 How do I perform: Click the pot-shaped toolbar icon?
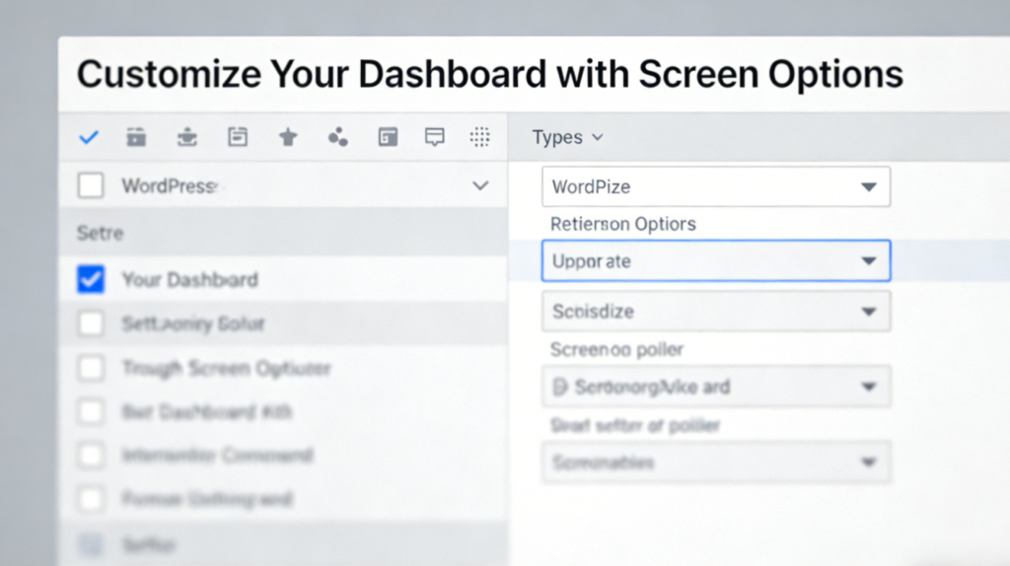click(x=187, y=138)
